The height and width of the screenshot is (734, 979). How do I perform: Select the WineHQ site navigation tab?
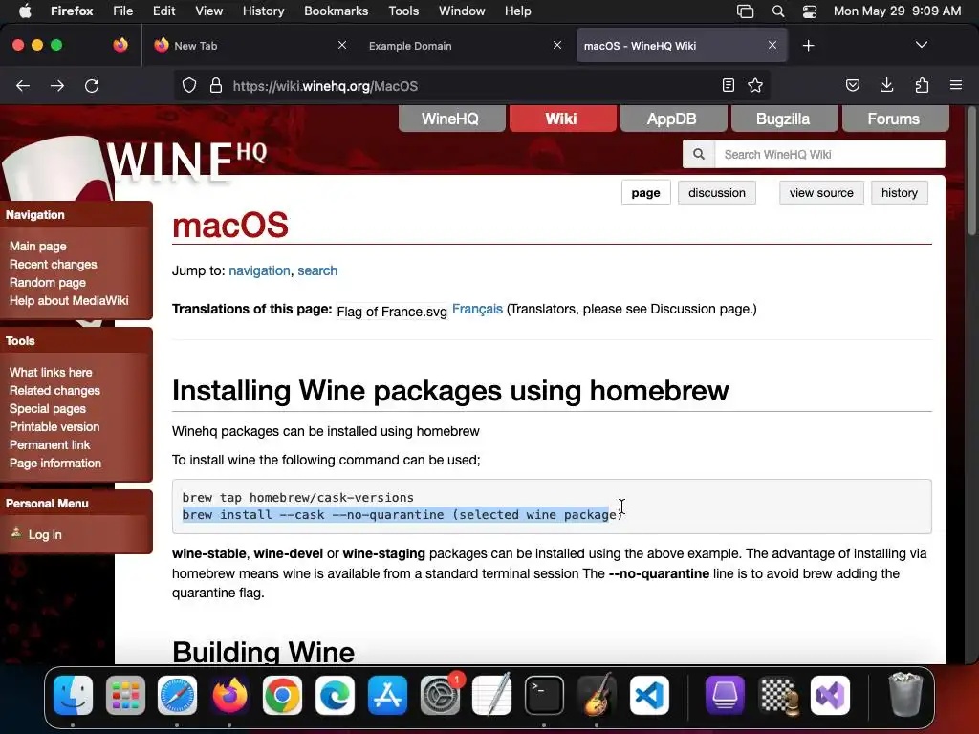click(451, 119)
